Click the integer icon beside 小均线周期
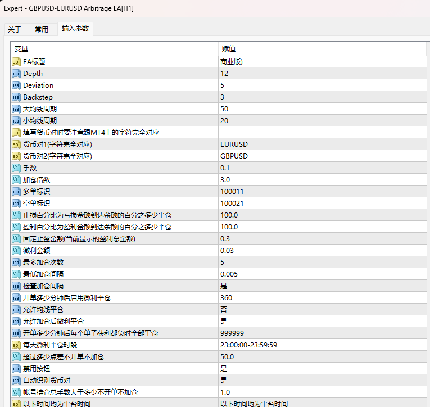This screenshot has height=407, width=430. click(x=16, y=121)
